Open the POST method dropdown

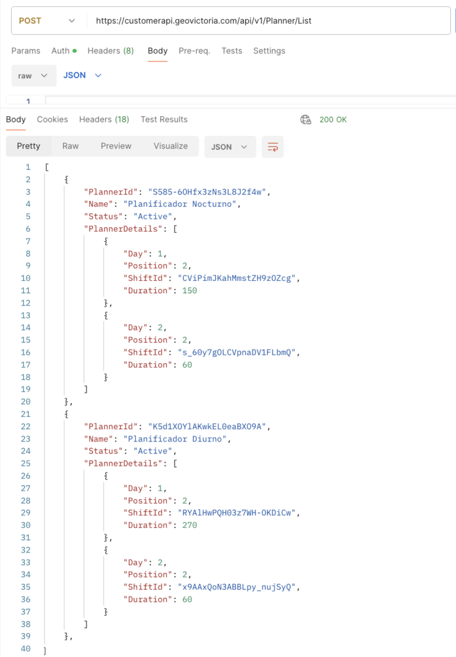click(x=49, y=21)
